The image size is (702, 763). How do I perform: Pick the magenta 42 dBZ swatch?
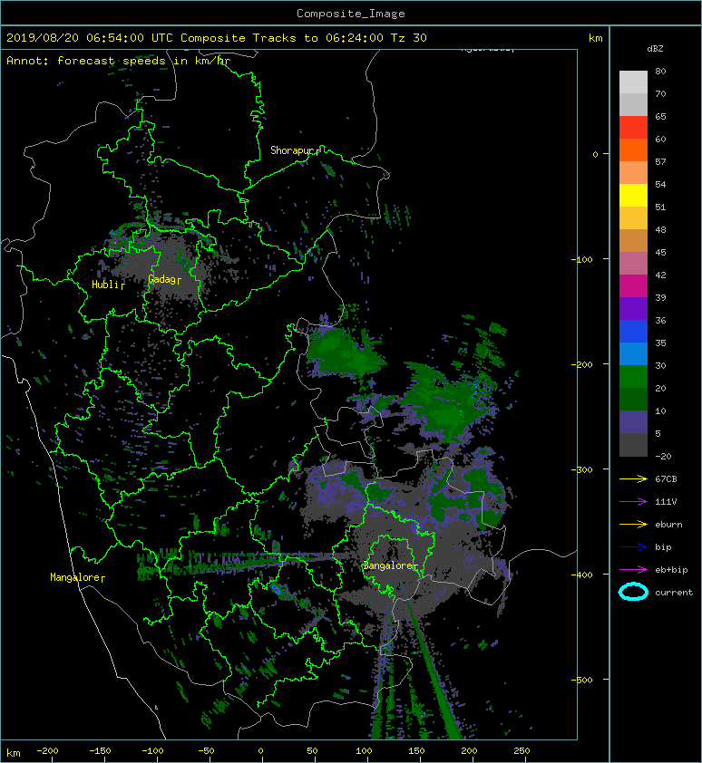click(x=633, y=286)
